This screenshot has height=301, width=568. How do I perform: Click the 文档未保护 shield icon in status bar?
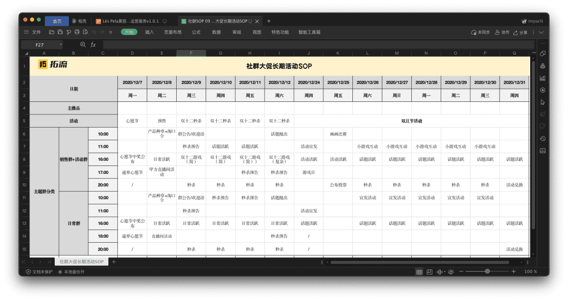click(x=28, y=272)
